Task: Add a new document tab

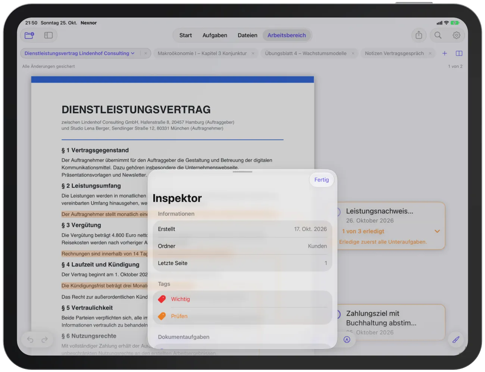Action: pyautogui.click(x=445, y=53)
